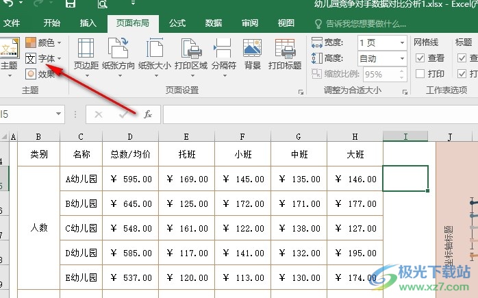Switch to the 视图 ribbon tab

[x=286, y=23]
